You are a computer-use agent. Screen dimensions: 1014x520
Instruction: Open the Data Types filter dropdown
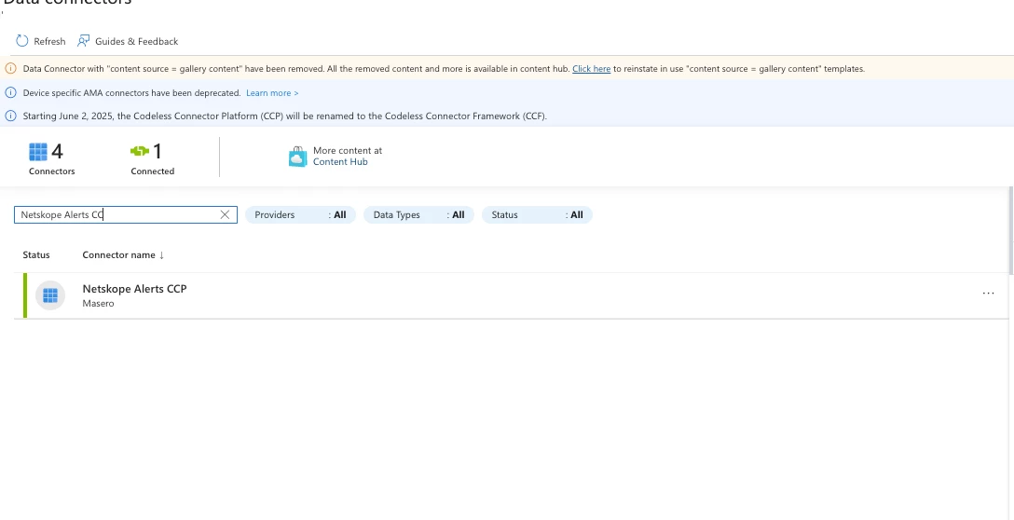click(x=418, y=214)
